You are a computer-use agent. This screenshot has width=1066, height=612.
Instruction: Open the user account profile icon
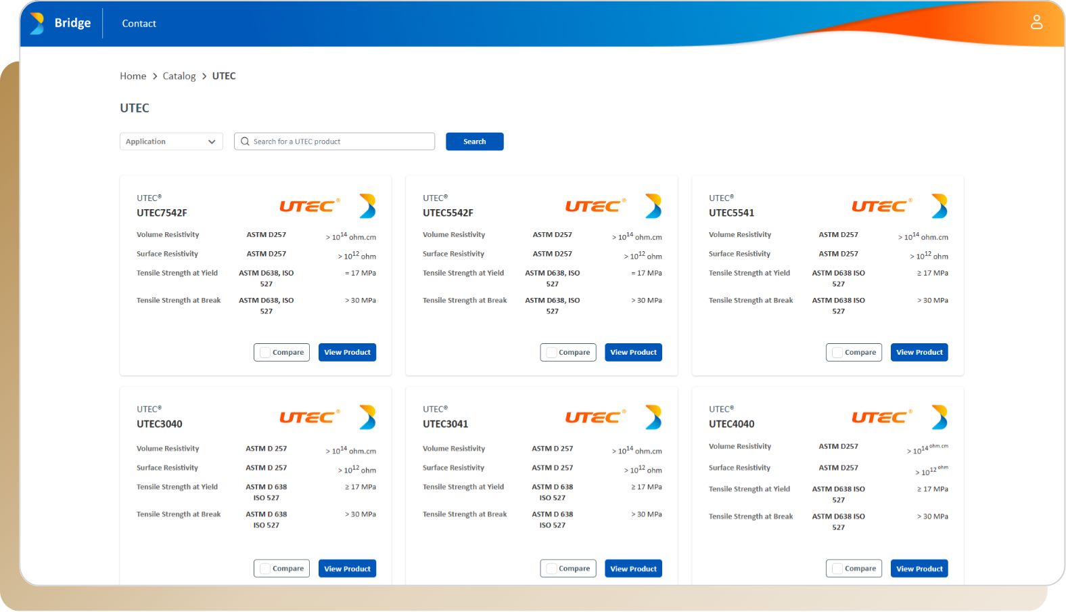click(x=1036, y=22)
